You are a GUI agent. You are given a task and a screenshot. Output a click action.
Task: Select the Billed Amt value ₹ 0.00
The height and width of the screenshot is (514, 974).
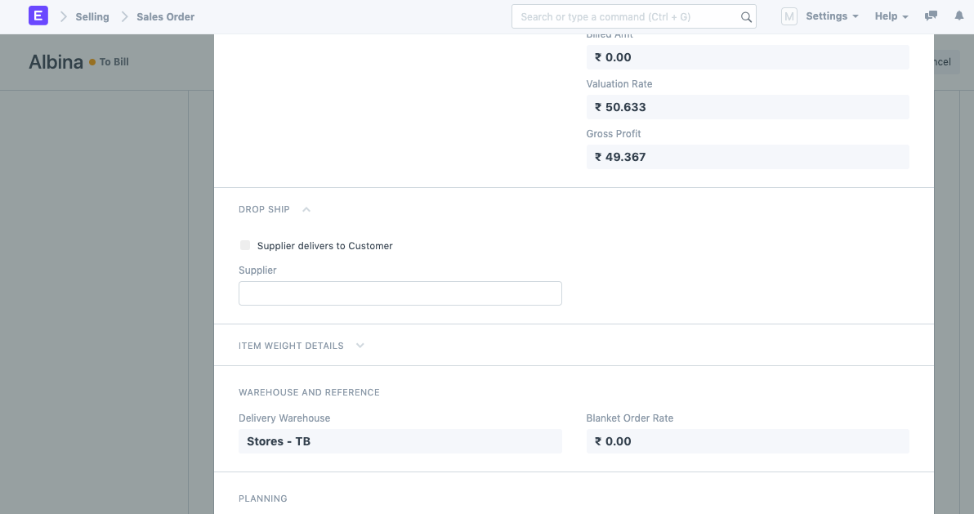click(748, 57)
